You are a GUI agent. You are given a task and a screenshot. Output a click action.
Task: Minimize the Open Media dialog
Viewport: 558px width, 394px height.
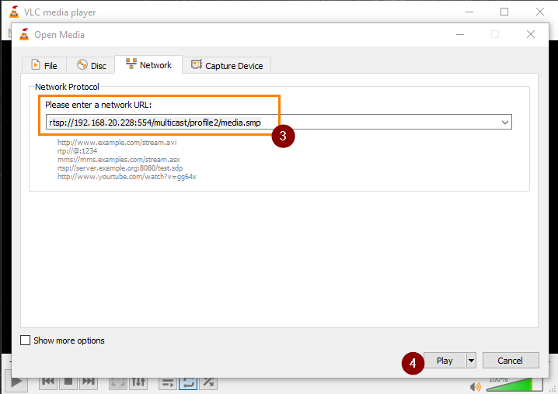[x=460, y=34]
